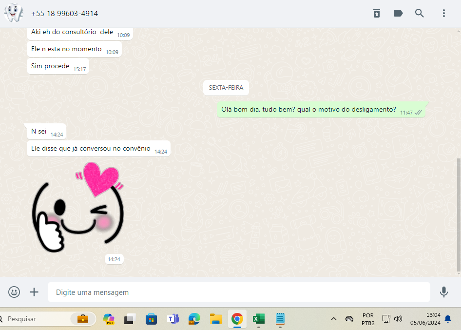Open File Explorer folder in taskbar

(x=216, y=319)
